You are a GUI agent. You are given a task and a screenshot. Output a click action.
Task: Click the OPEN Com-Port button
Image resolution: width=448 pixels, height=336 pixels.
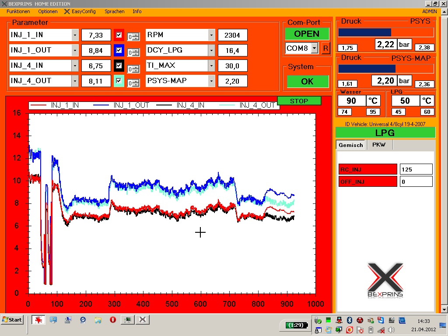(307, 34)
